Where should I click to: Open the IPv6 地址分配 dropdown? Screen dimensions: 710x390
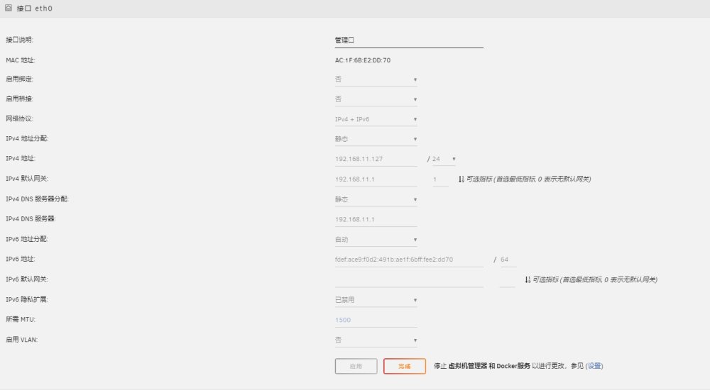(x=376, y=240)
